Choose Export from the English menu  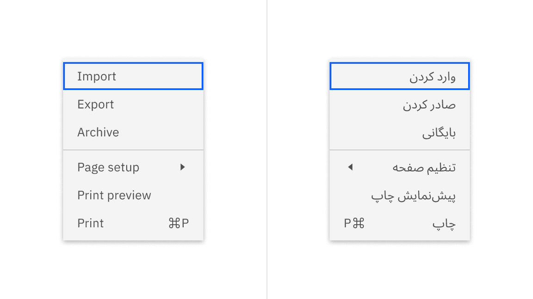pos(95,104)
